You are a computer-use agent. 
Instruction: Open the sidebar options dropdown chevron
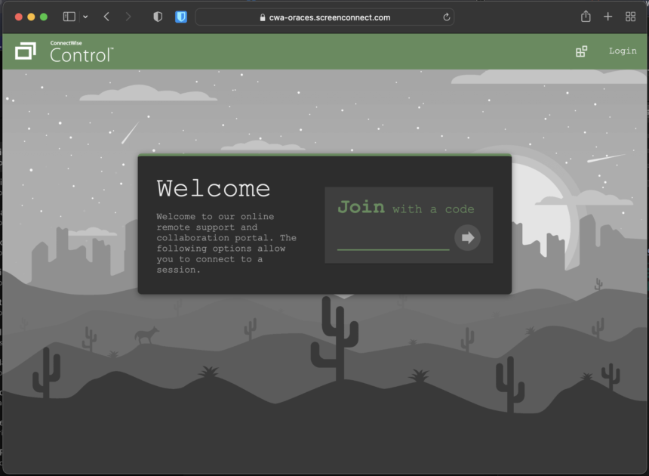click(85, 17)
